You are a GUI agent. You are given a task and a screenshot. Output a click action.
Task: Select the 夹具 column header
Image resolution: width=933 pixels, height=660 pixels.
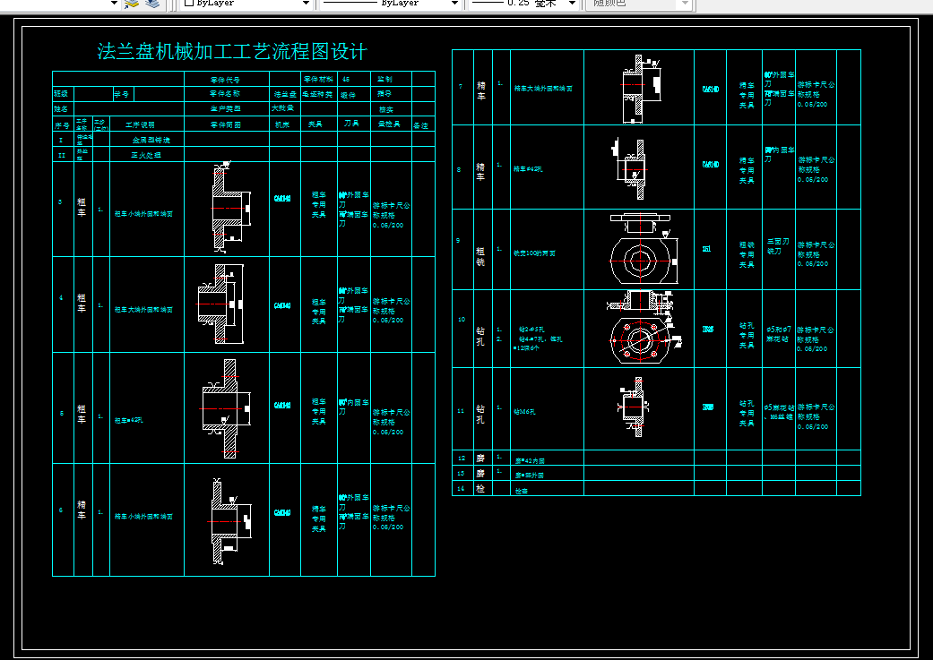(x=315, y=124)
